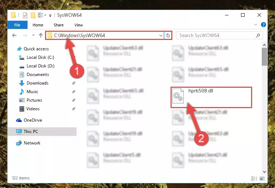Click the search magnifier icon

258,36
